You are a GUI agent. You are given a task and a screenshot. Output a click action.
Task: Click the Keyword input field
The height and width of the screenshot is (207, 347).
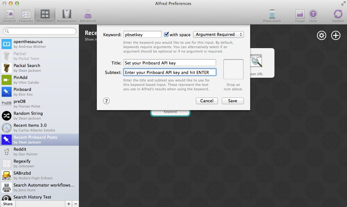coord(142,34)
